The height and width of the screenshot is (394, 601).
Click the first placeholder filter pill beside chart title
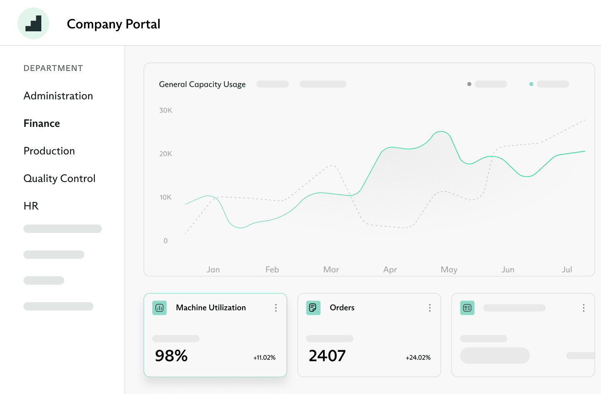coord(273,84)
